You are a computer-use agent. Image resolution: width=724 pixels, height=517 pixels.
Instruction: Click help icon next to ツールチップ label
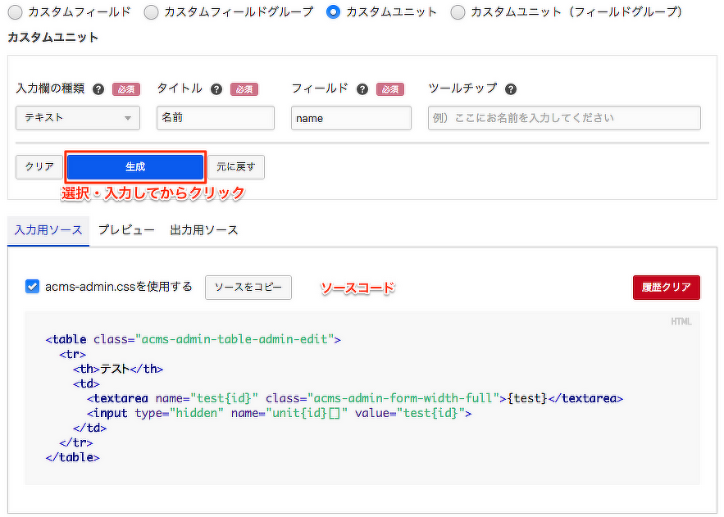[511, 89]
